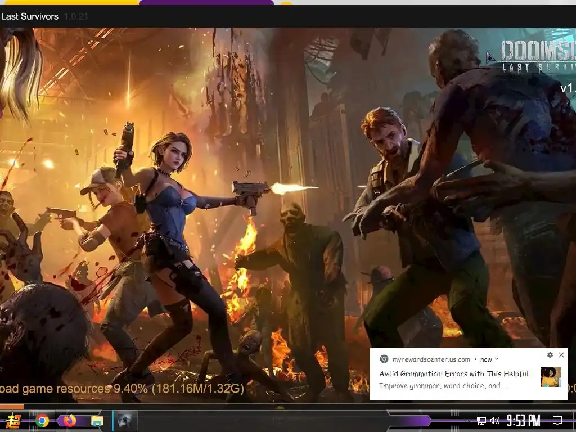Click the game resources loading progress bar

point(288,407)
